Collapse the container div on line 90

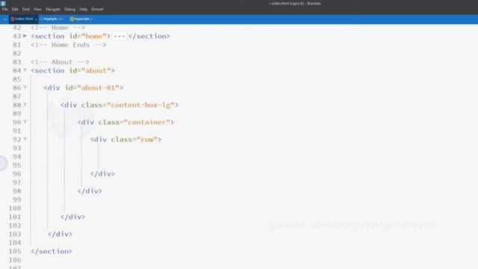tap(25, 122)
